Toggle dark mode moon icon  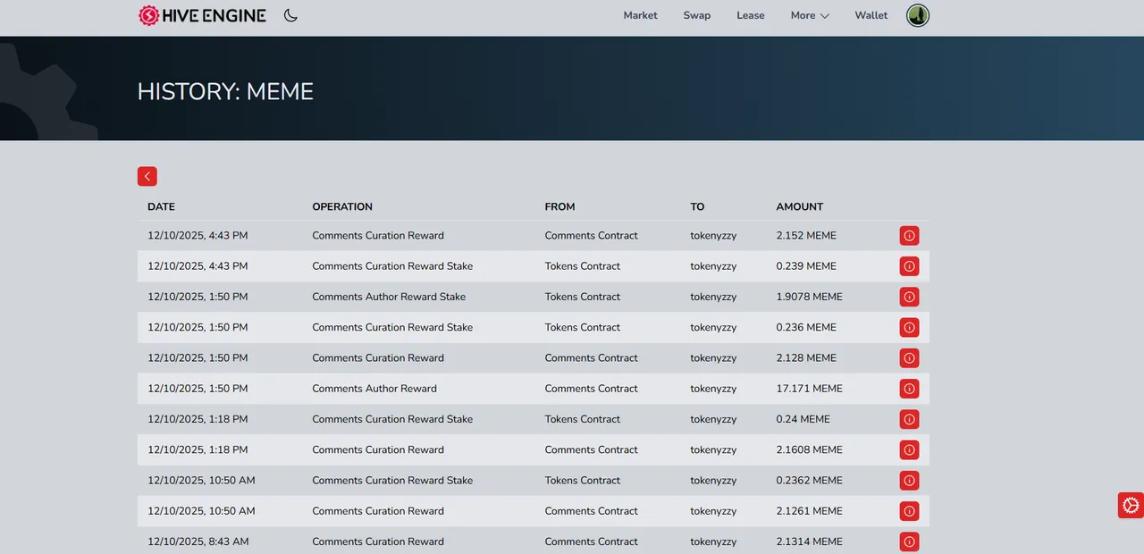tap(290, 15)
